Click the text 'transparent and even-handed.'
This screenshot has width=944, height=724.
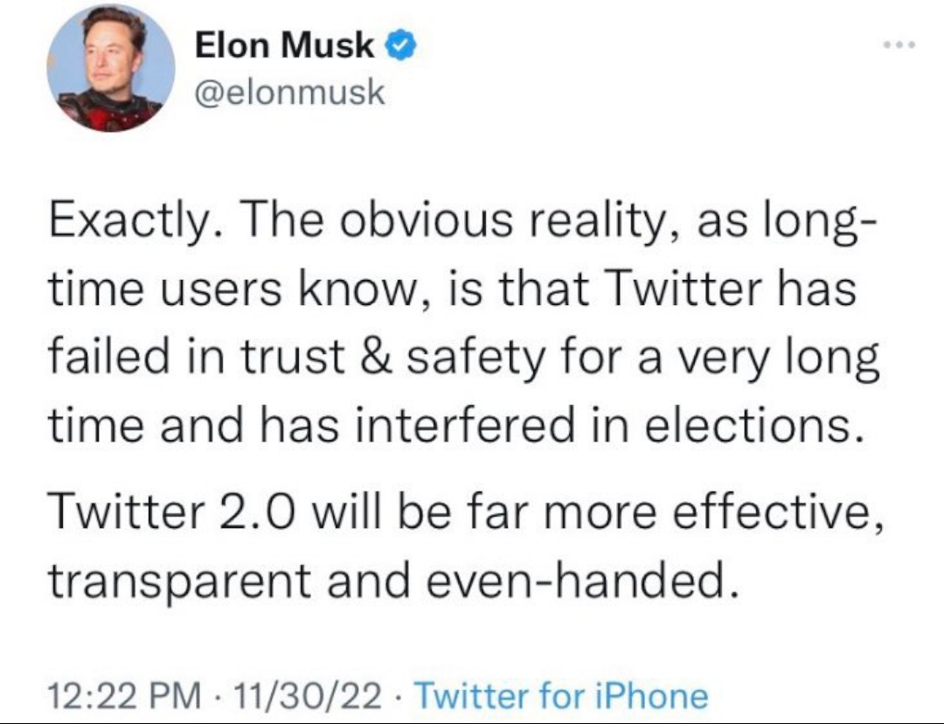point(393,580)
